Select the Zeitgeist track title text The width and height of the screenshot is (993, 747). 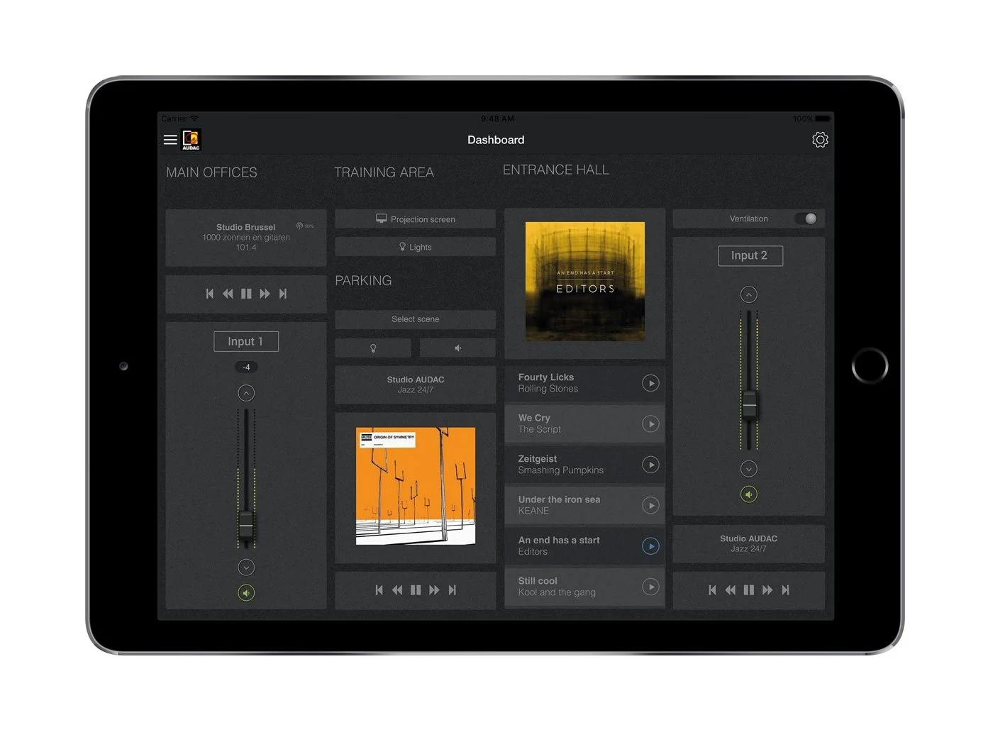click(538, 459)
